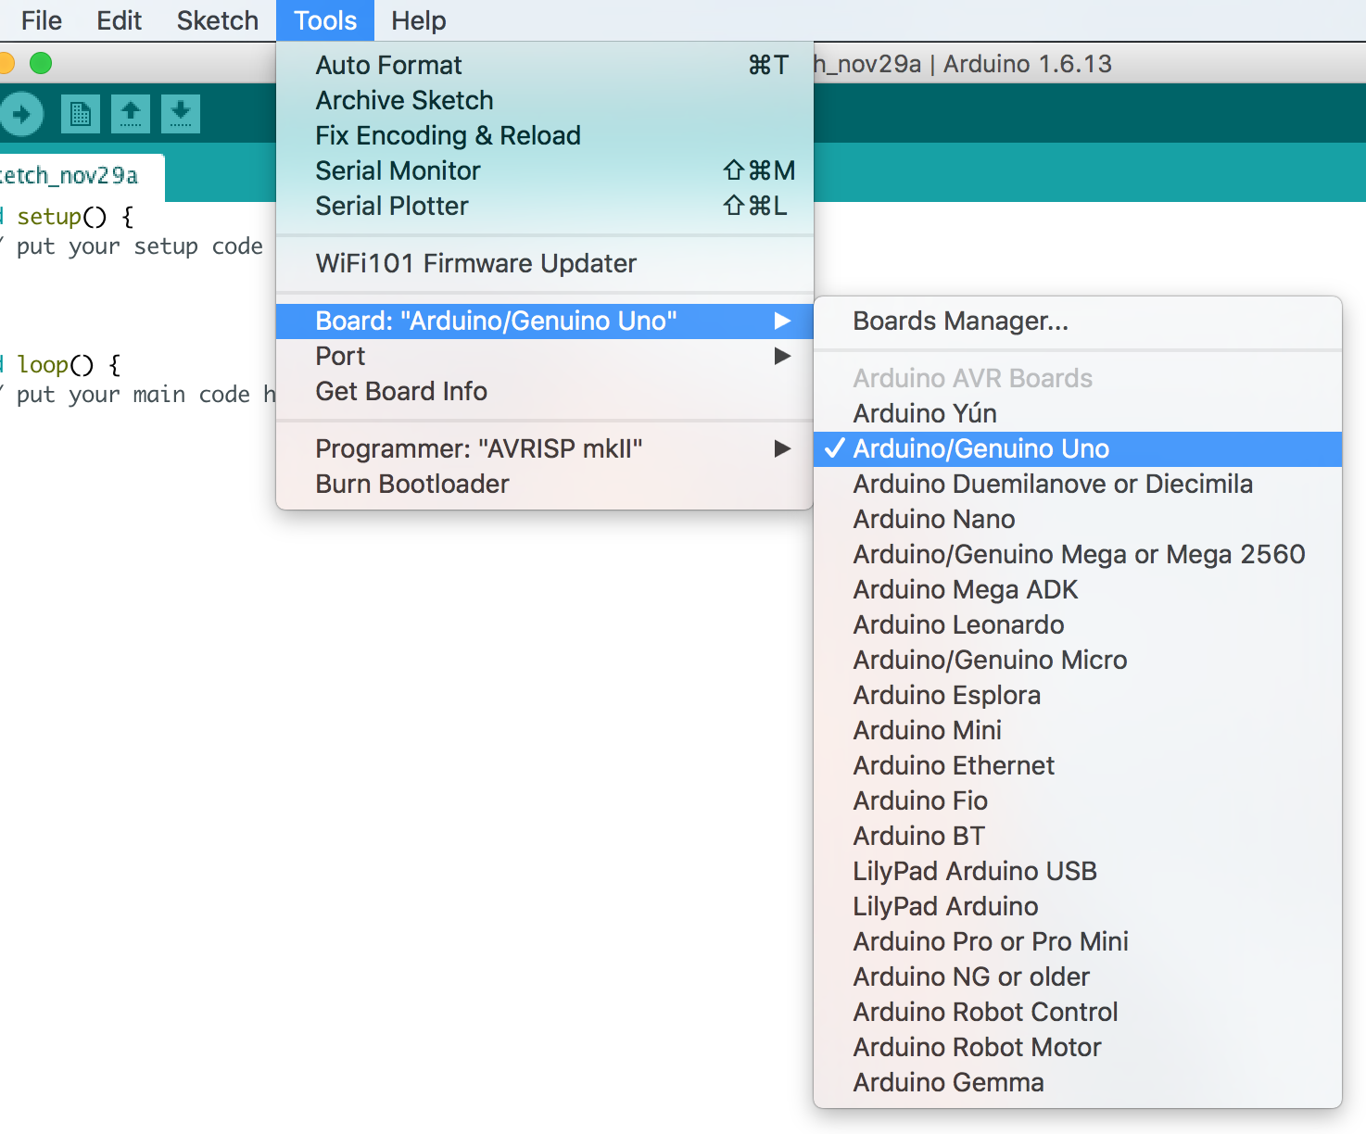Select Auto Format
Screen dimensions: 1366x1134
(545, 65)
